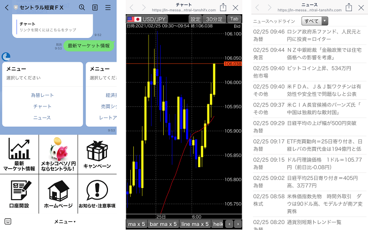Open お知らせ・注意事項 alert tile

pyautogui.click(x=97, y=194)
